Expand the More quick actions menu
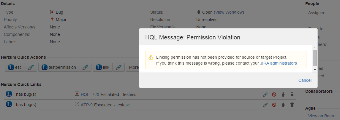 133,67
